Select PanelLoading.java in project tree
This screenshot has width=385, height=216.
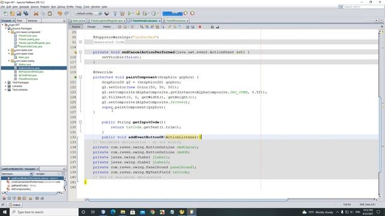[x=29, y=39]
